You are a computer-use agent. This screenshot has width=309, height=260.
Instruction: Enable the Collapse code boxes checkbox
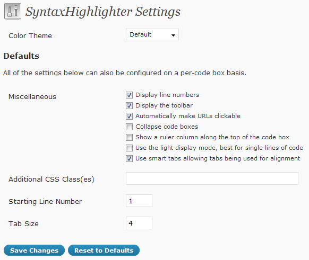(x=129, y=127)
